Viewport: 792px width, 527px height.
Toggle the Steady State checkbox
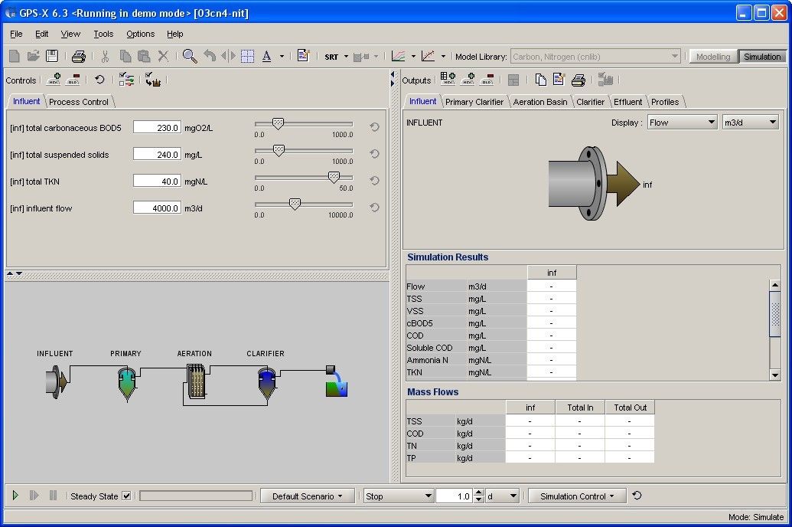tap(127, 496)
